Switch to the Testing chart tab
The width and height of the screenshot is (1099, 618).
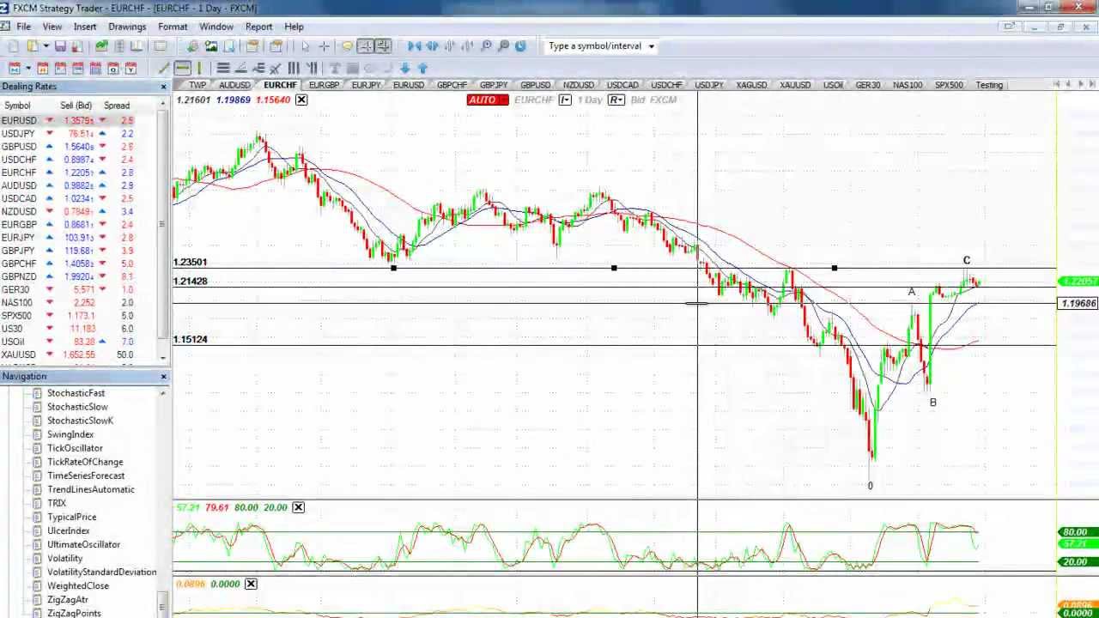pyautogui.click(x=989, y=85)
